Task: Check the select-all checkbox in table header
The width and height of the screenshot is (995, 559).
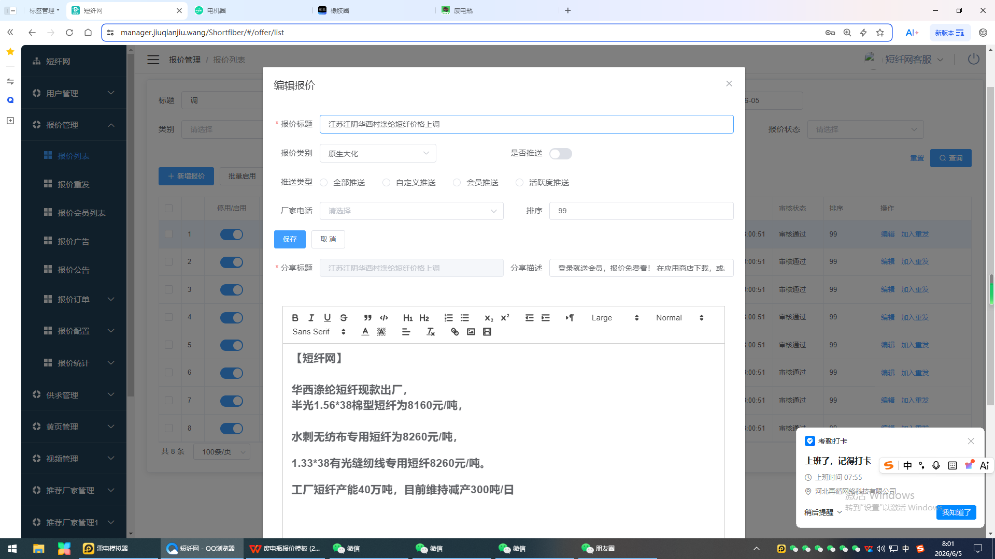Action: click(169, 209)
